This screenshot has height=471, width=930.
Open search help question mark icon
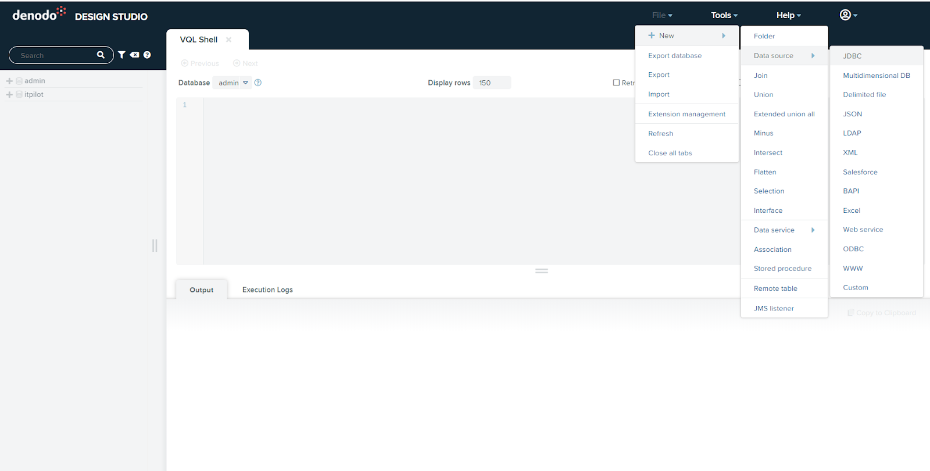147,55
